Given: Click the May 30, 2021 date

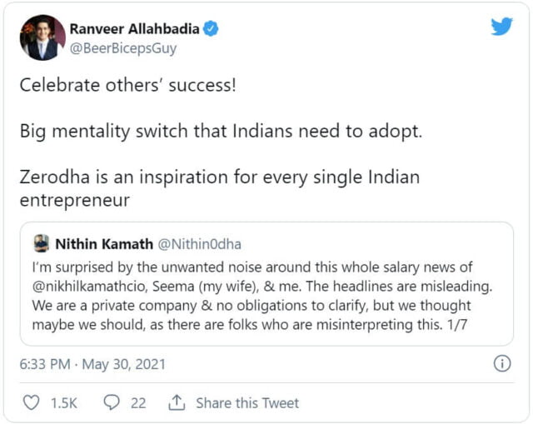Looking at the screenshot, I should tap(124, 364).
